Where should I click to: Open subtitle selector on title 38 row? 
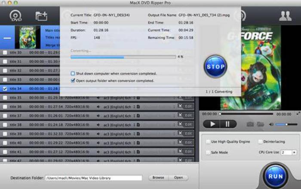[174, 125]
